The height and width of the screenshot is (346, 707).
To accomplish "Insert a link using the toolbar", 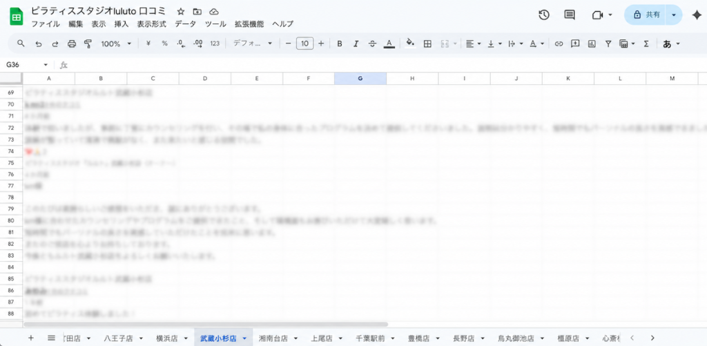I will click(x=559, y=44).
